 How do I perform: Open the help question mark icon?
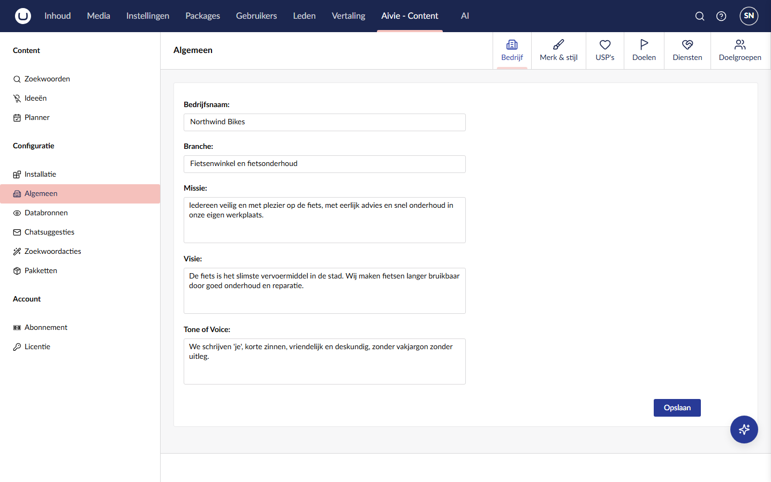point(721,16)
